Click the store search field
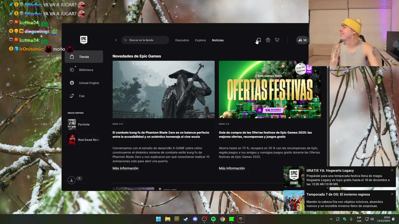The width and height of the screenshot is (399, 224). point(145,40)
